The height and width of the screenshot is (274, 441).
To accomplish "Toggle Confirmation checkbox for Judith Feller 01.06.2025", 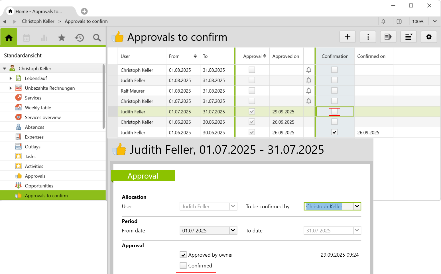I will tap(334, 132).
